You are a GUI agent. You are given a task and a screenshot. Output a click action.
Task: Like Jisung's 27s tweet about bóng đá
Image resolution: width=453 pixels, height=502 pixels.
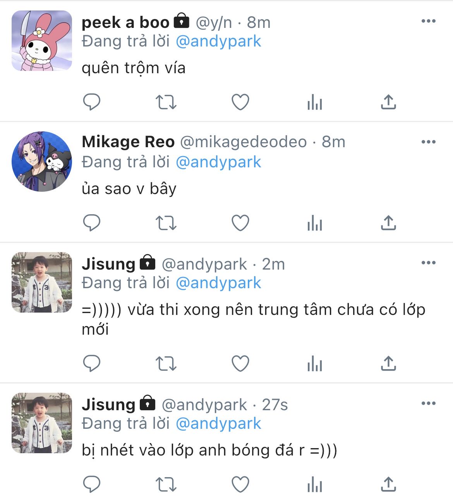pyautogui.click(x=240, y=485)
